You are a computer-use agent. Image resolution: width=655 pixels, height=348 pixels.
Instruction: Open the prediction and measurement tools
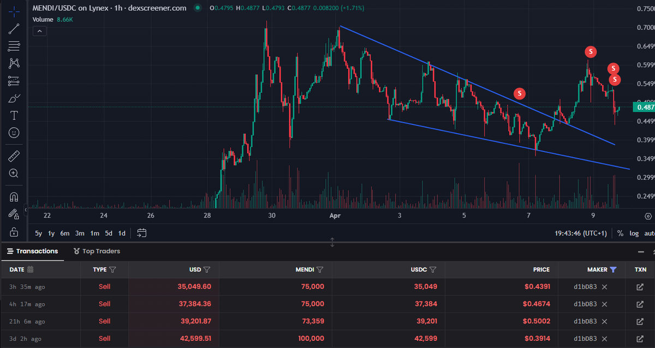(x=14, y=81)
